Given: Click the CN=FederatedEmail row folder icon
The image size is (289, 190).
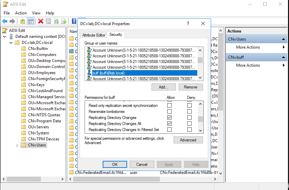Looking at the screenshot, I should point(71,173).
